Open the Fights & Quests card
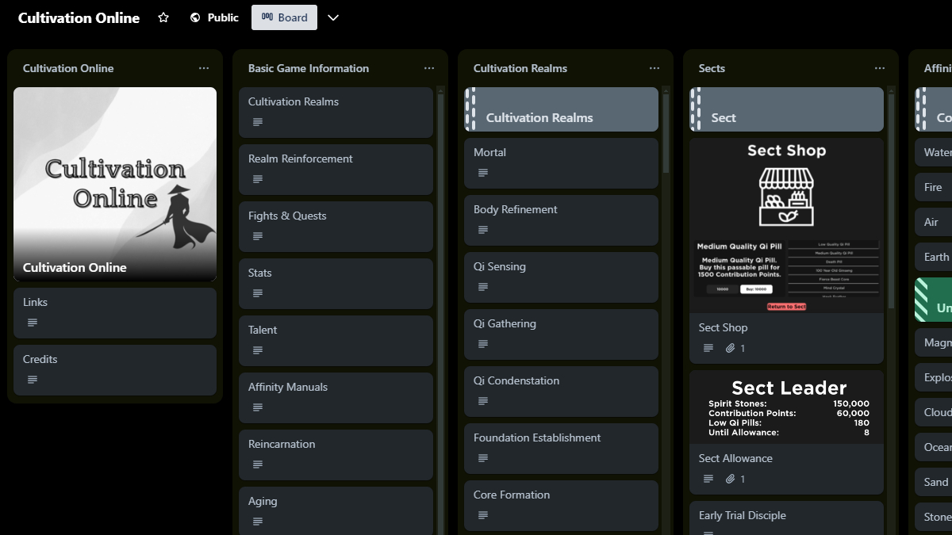This screenshot has height=535, width=952. click(x=336, y=227)
